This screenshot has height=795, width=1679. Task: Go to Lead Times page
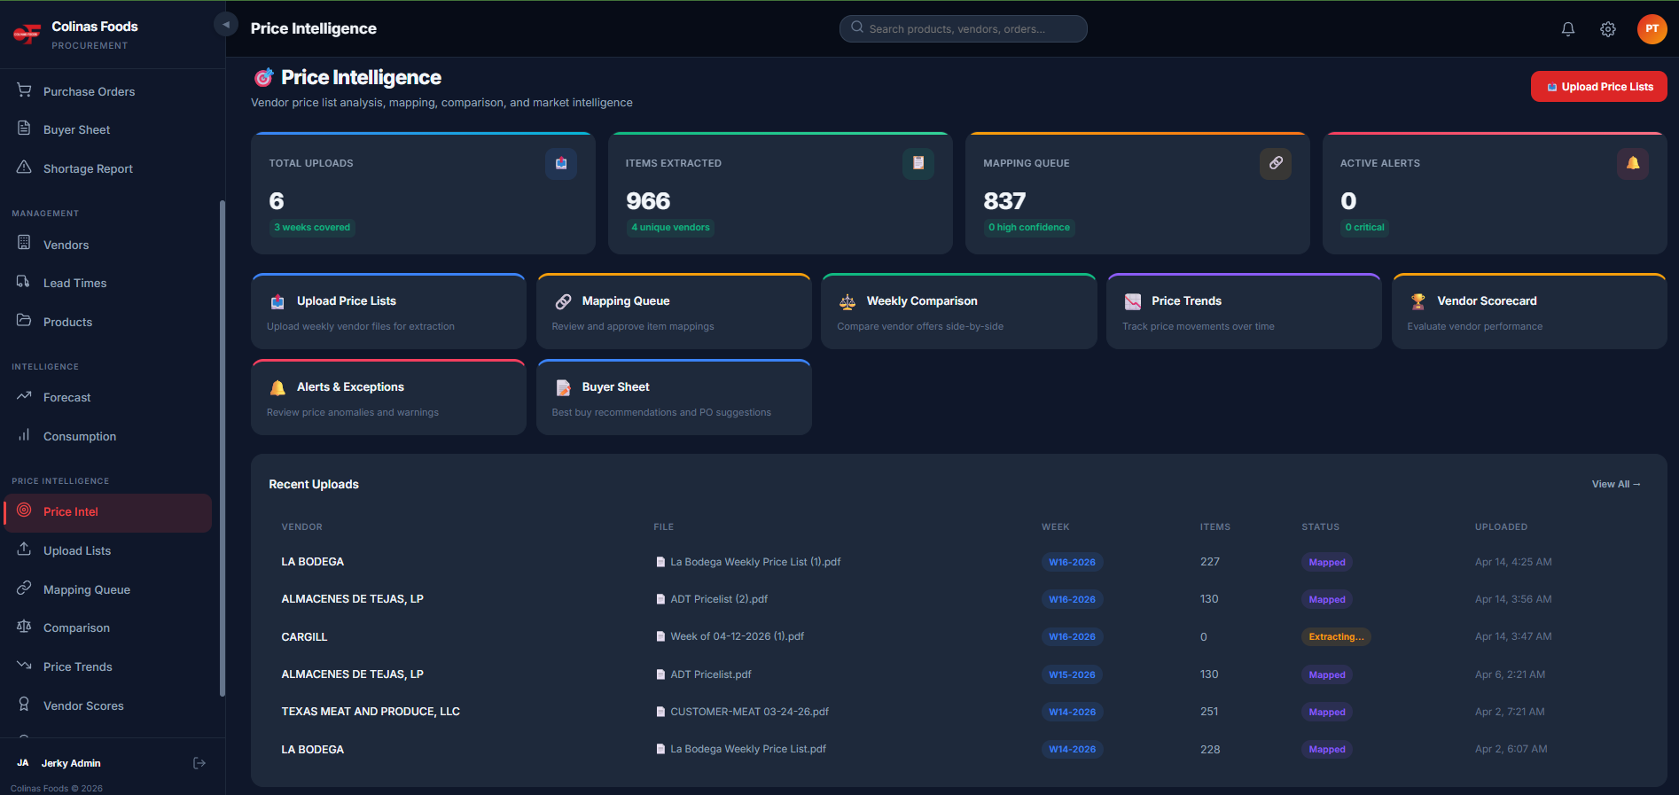pos(108,283)
